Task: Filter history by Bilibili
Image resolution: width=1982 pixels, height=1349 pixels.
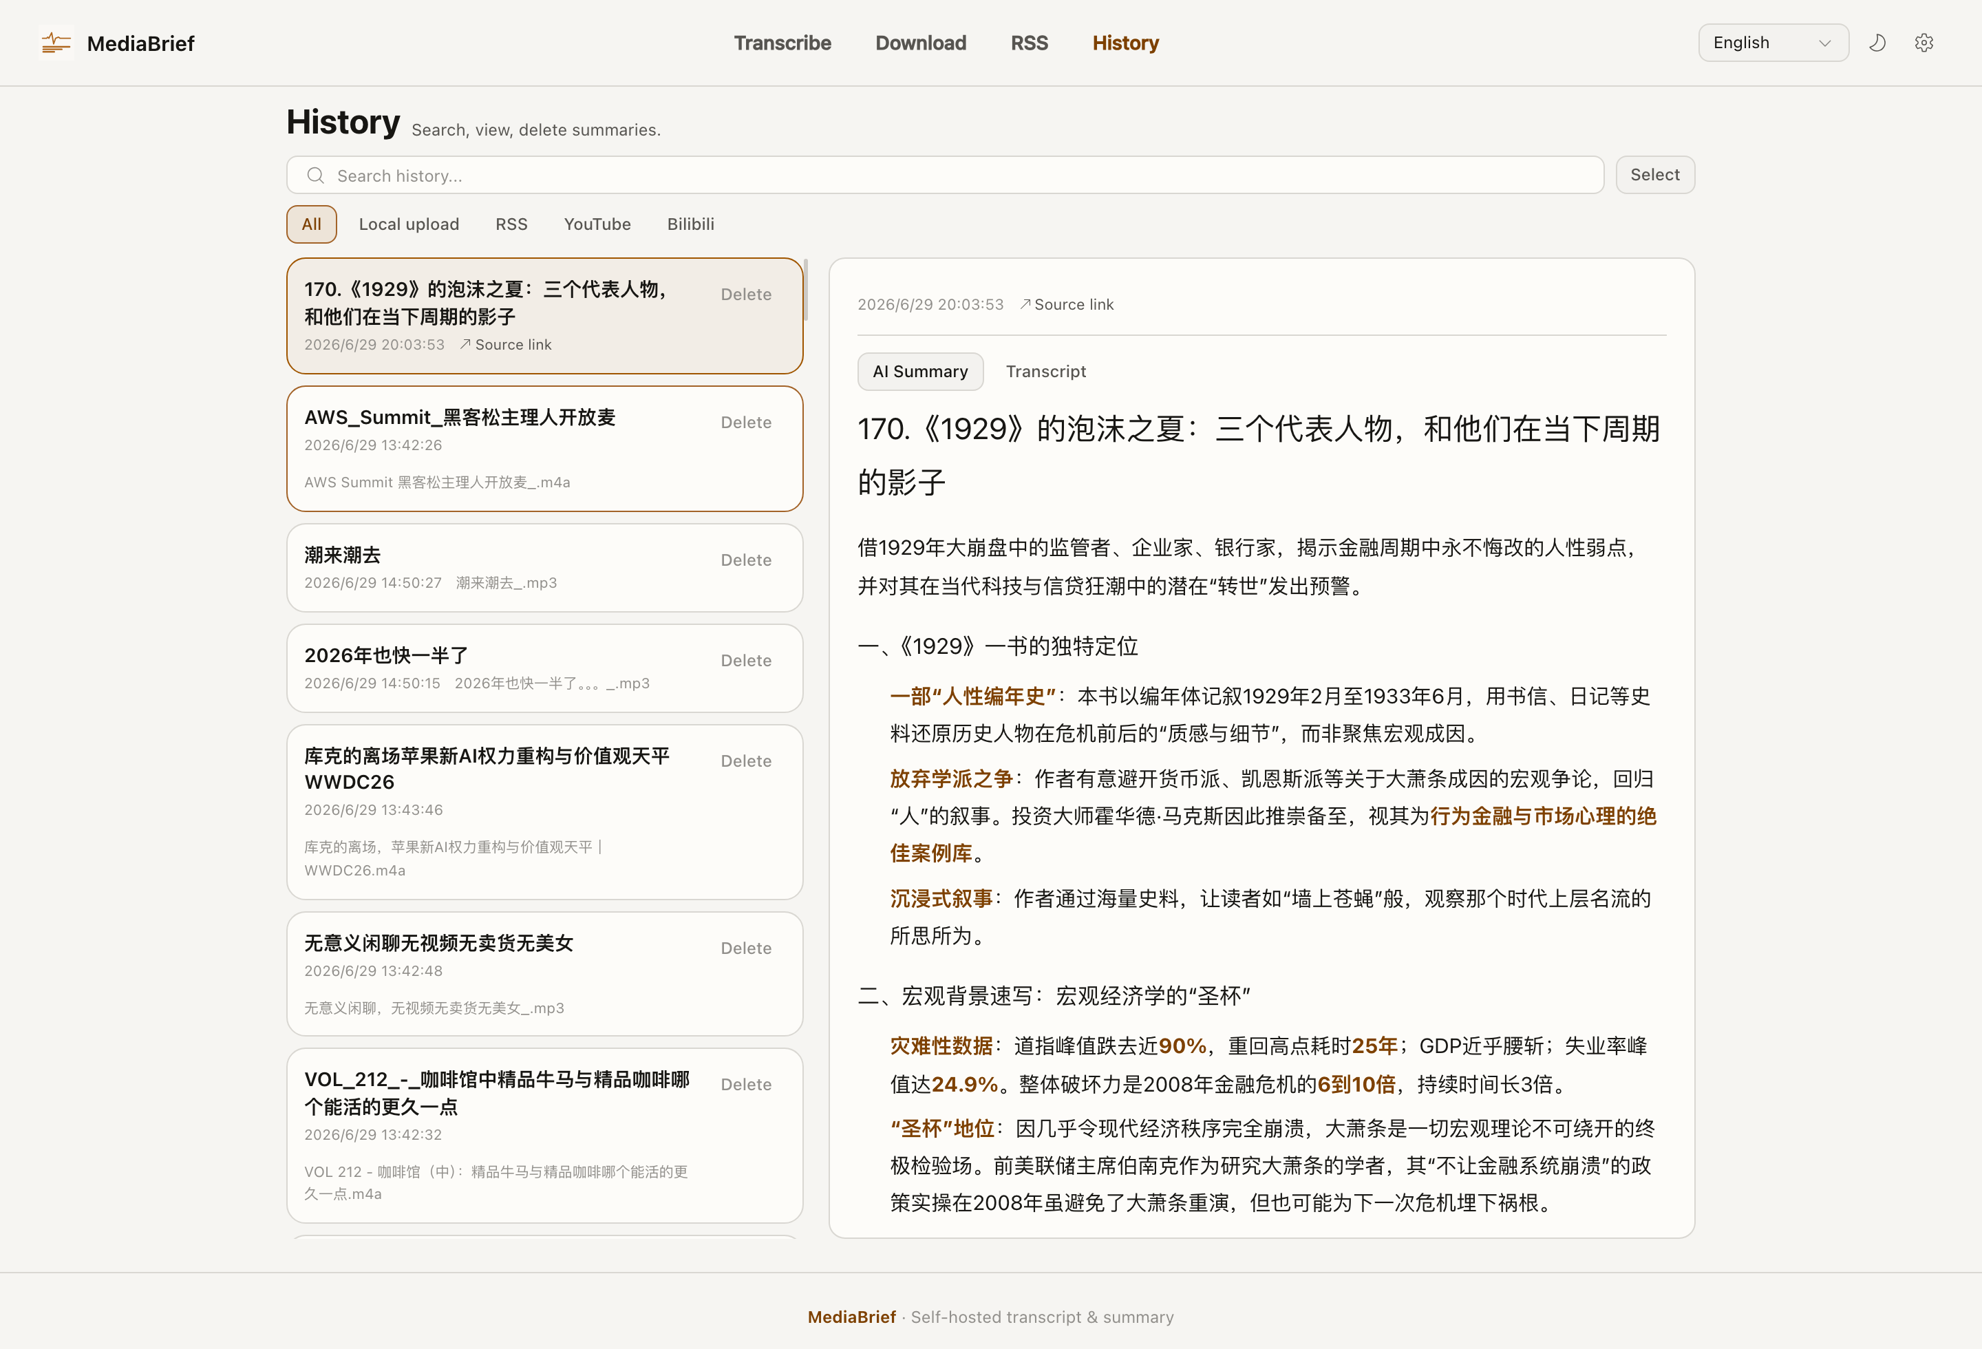Action: point(690,224)
